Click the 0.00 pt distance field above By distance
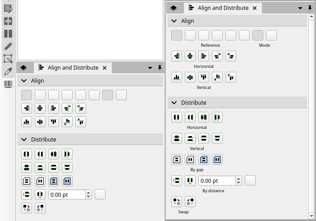 pyautogui.click(x=216, y=181)
